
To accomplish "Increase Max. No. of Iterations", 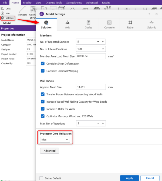I will point(103,123).
